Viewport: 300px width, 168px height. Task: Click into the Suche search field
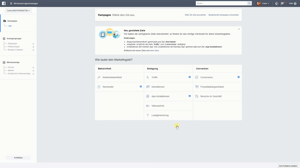(221, 3)
